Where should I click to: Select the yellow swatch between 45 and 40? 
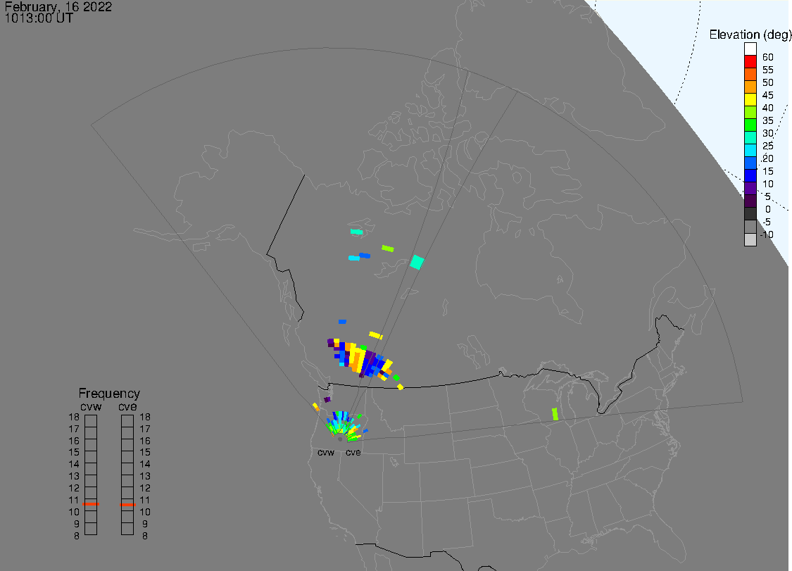[x=750, y=99]
